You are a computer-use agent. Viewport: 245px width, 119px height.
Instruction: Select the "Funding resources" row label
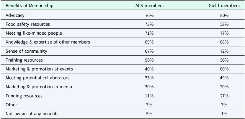coord(24,96)
